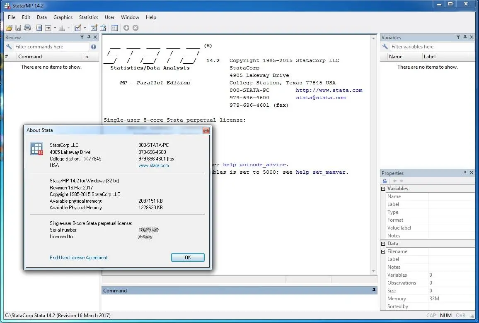
Task: Click the Viewer eye toolbar icon
Action: pos(48,28)
